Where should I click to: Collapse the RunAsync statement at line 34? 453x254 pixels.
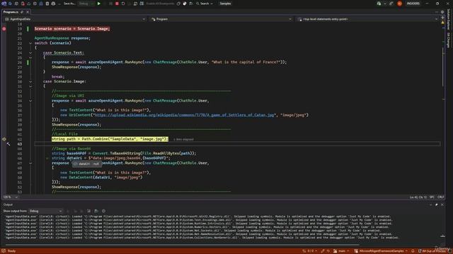tap(30, 101)
